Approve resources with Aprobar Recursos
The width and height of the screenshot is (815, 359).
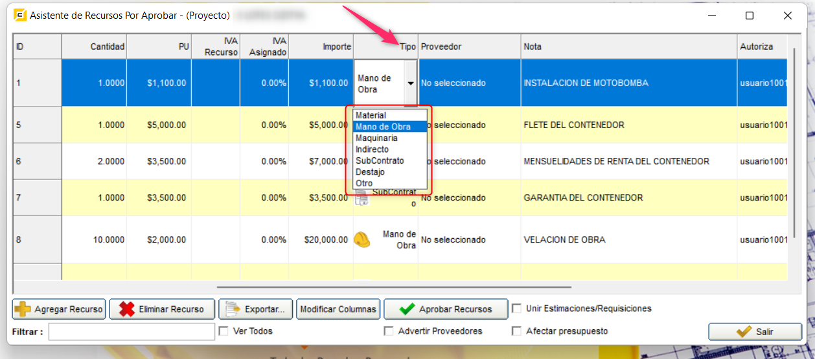click(446, 309)
